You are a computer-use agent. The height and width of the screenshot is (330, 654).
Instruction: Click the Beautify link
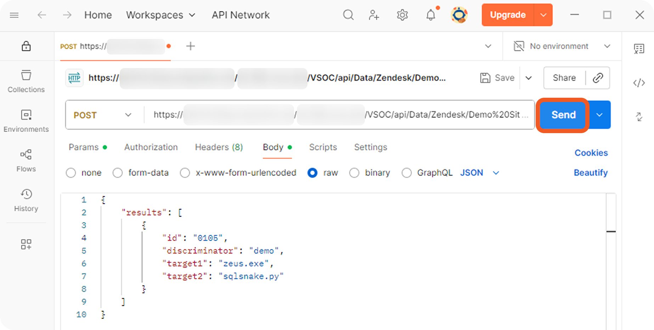(x=591, y=173)
